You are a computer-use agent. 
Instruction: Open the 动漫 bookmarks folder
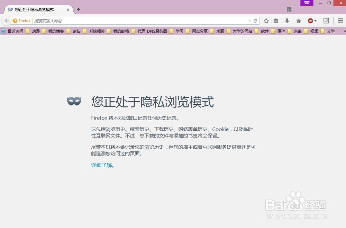33,31
